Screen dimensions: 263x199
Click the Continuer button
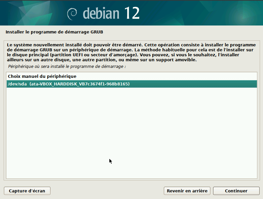click(x=236, y=191)
